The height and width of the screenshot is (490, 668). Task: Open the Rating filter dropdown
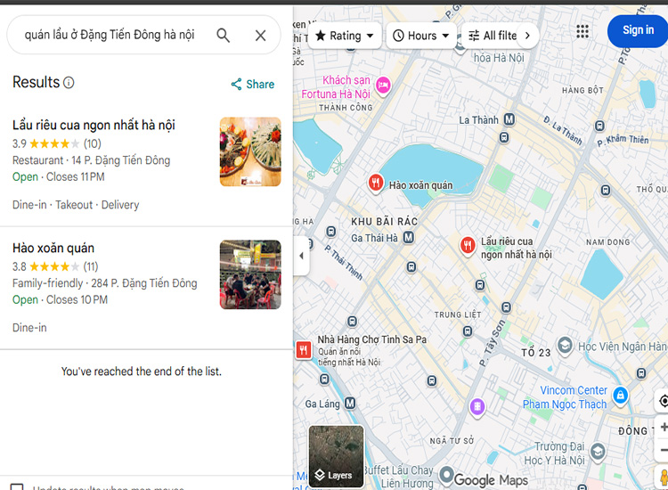[x=344, y=36]
